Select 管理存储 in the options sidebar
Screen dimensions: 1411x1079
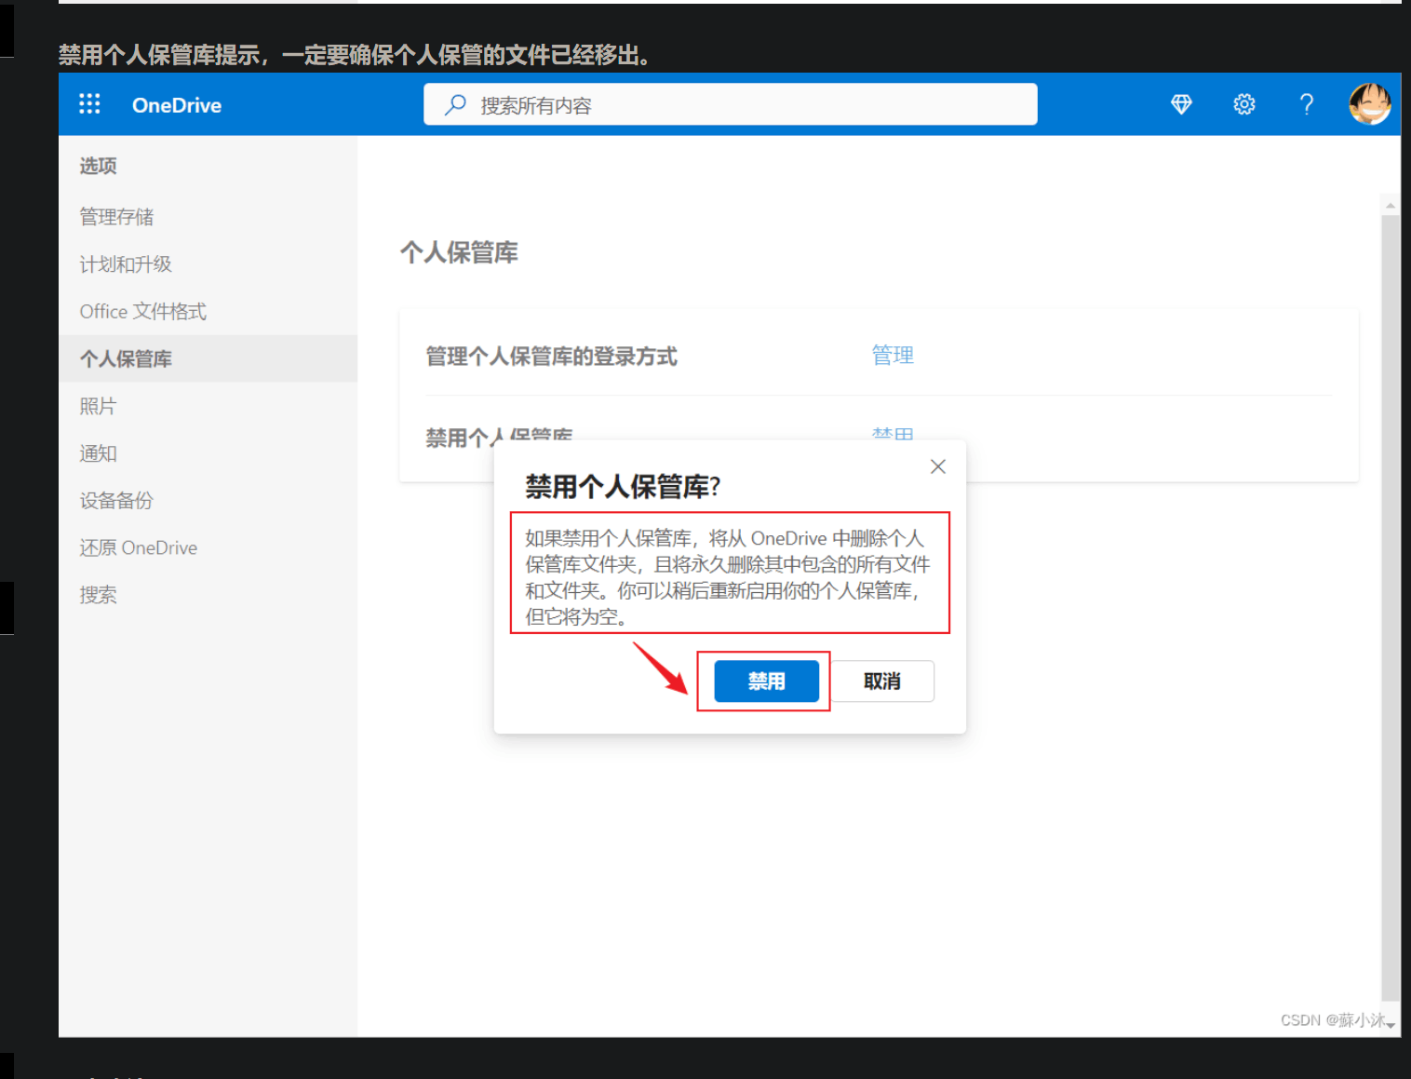pos(116,217)
